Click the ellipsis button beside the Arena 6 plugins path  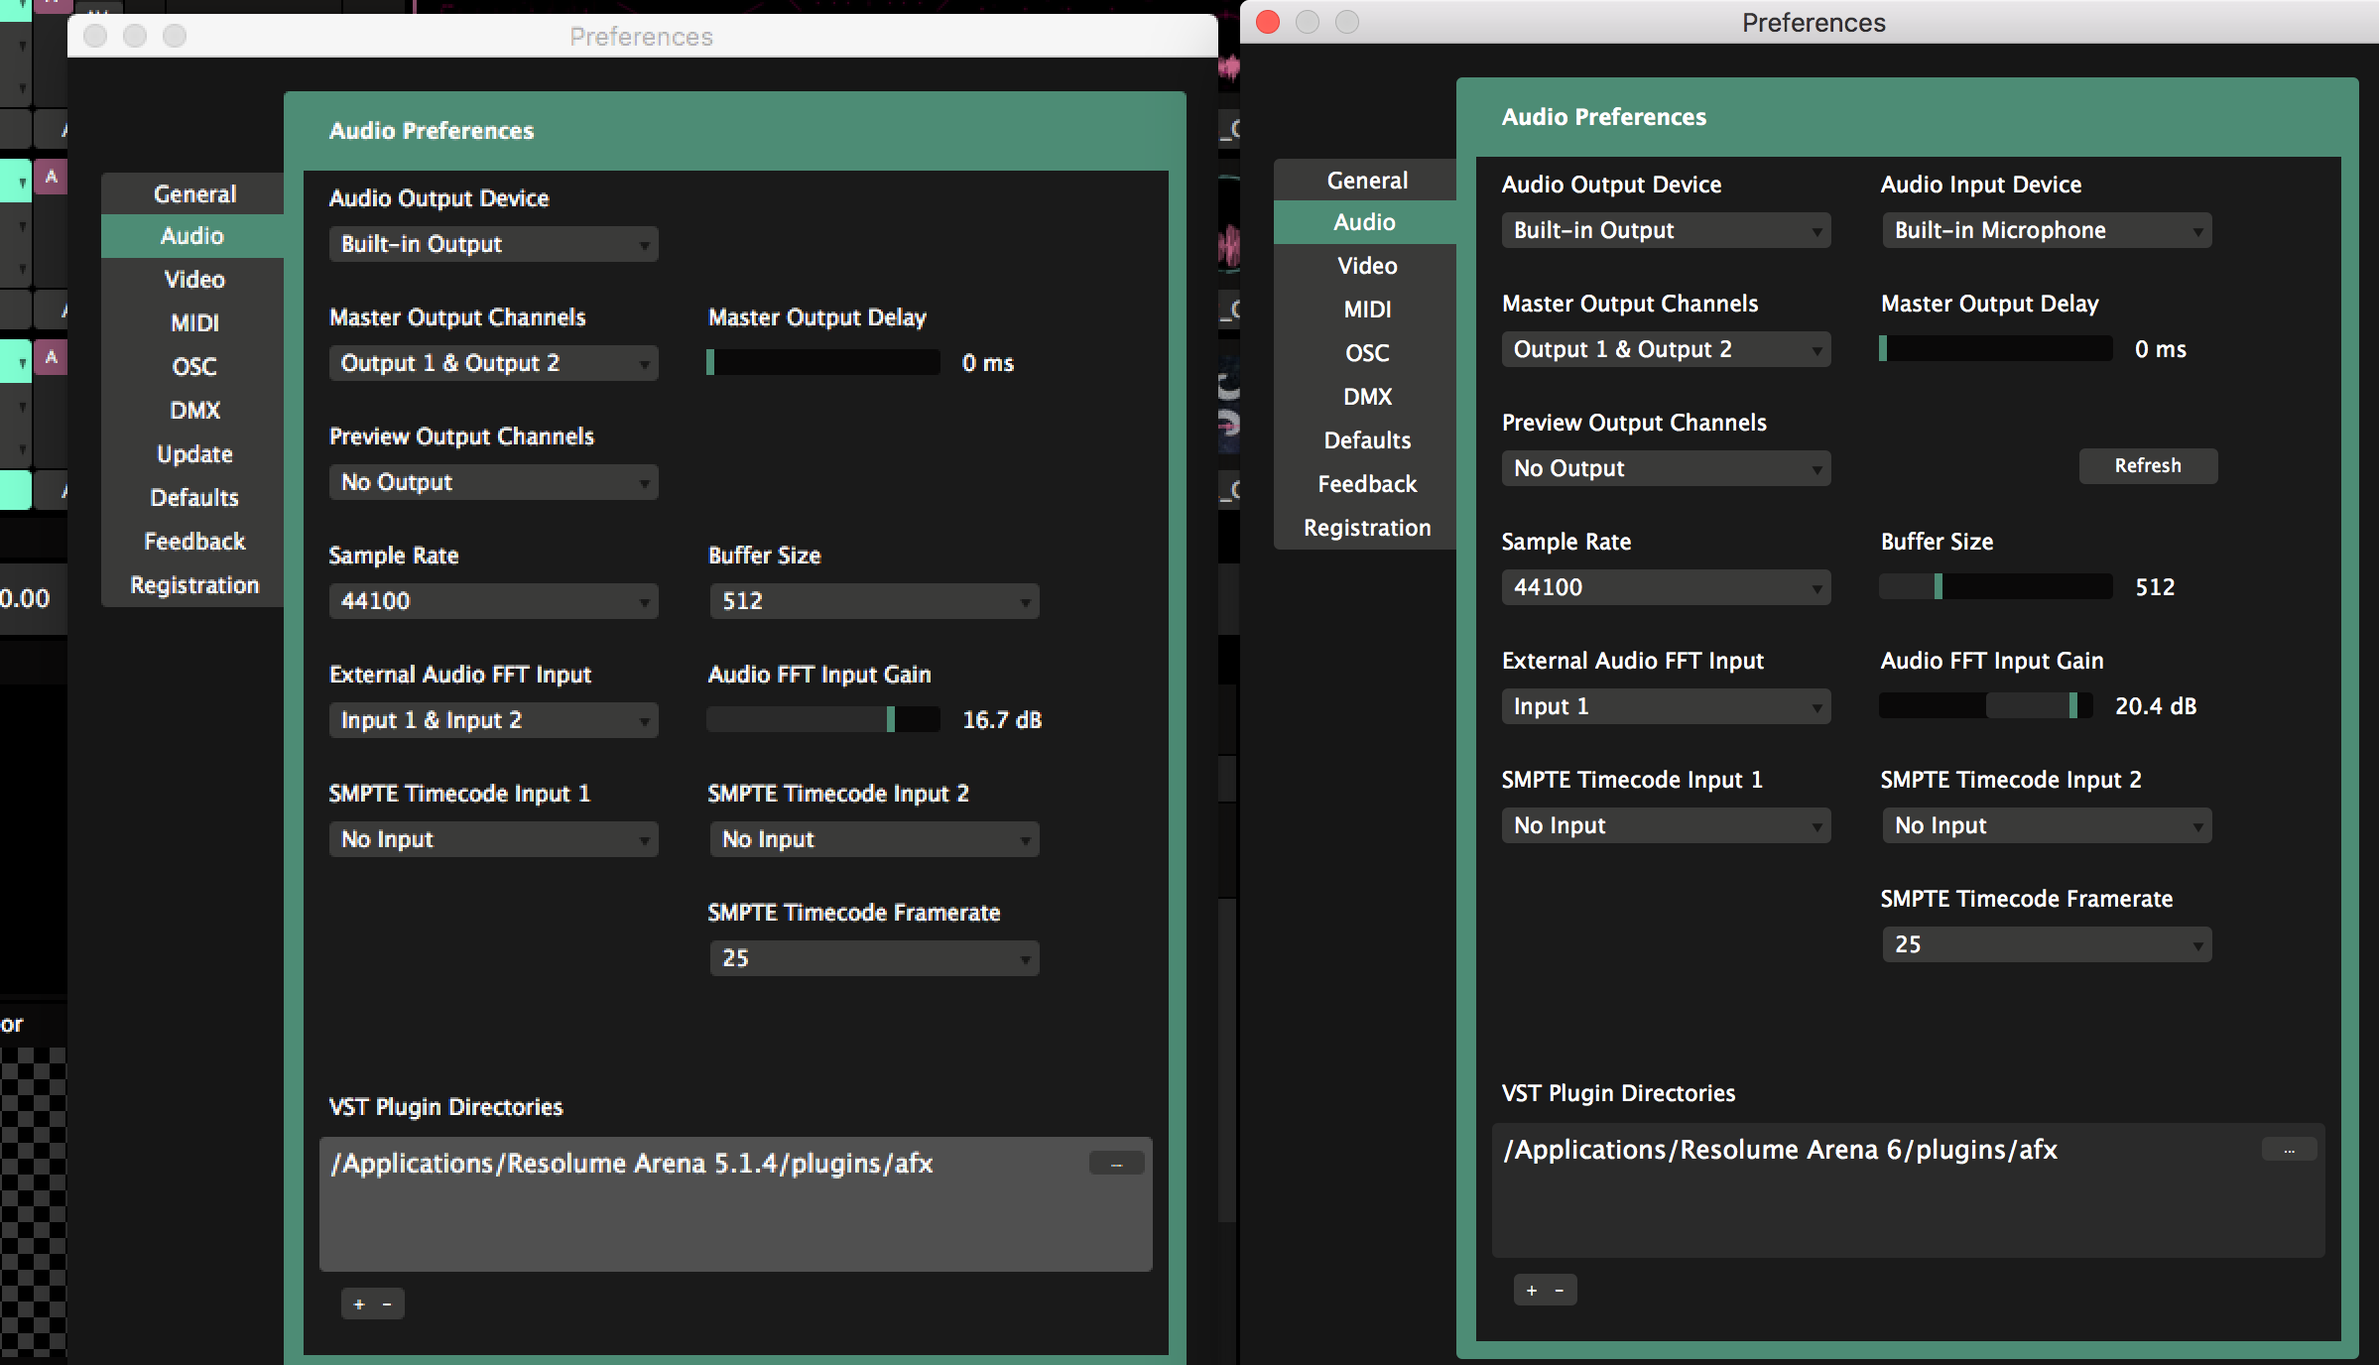(x=2289, y=1150)
